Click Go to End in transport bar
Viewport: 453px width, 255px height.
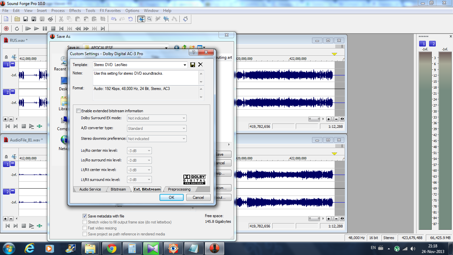point(103,29)
